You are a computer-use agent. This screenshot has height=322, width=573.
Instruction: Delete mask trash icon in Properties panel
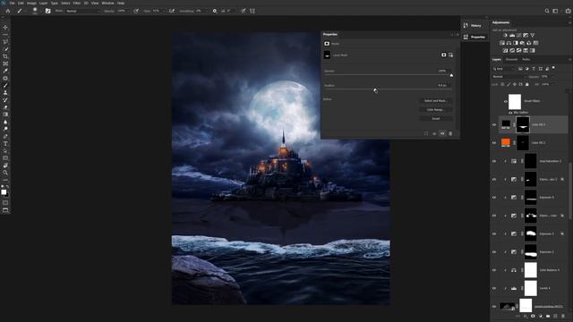tap(450, 133)
